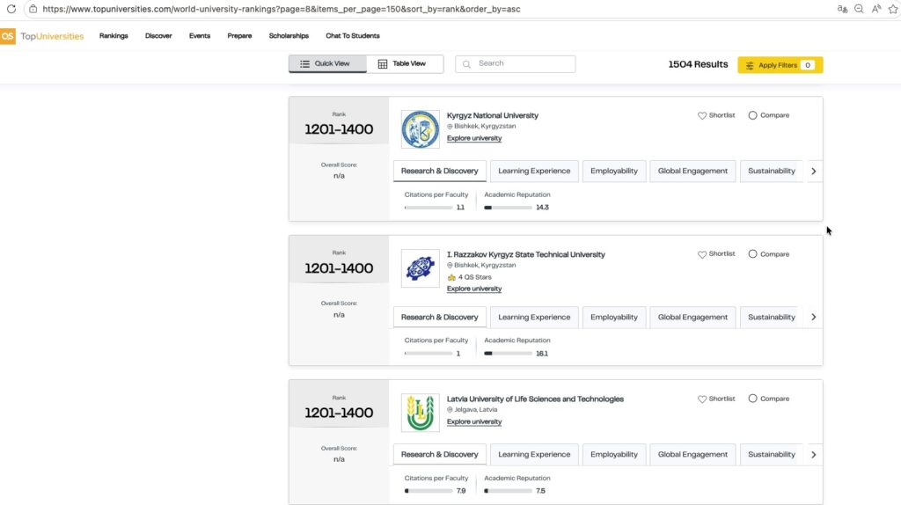The height and width of the screenshot is (505, 901).
Task: Select Global Engagement tab for I. Razzakov university
Action: coord(692,317)
